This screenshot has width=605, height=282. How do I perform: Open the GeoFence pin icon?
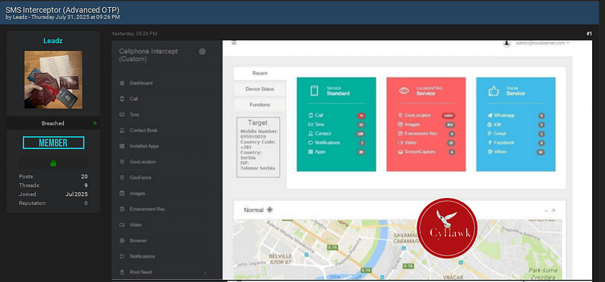coord(122,178)
